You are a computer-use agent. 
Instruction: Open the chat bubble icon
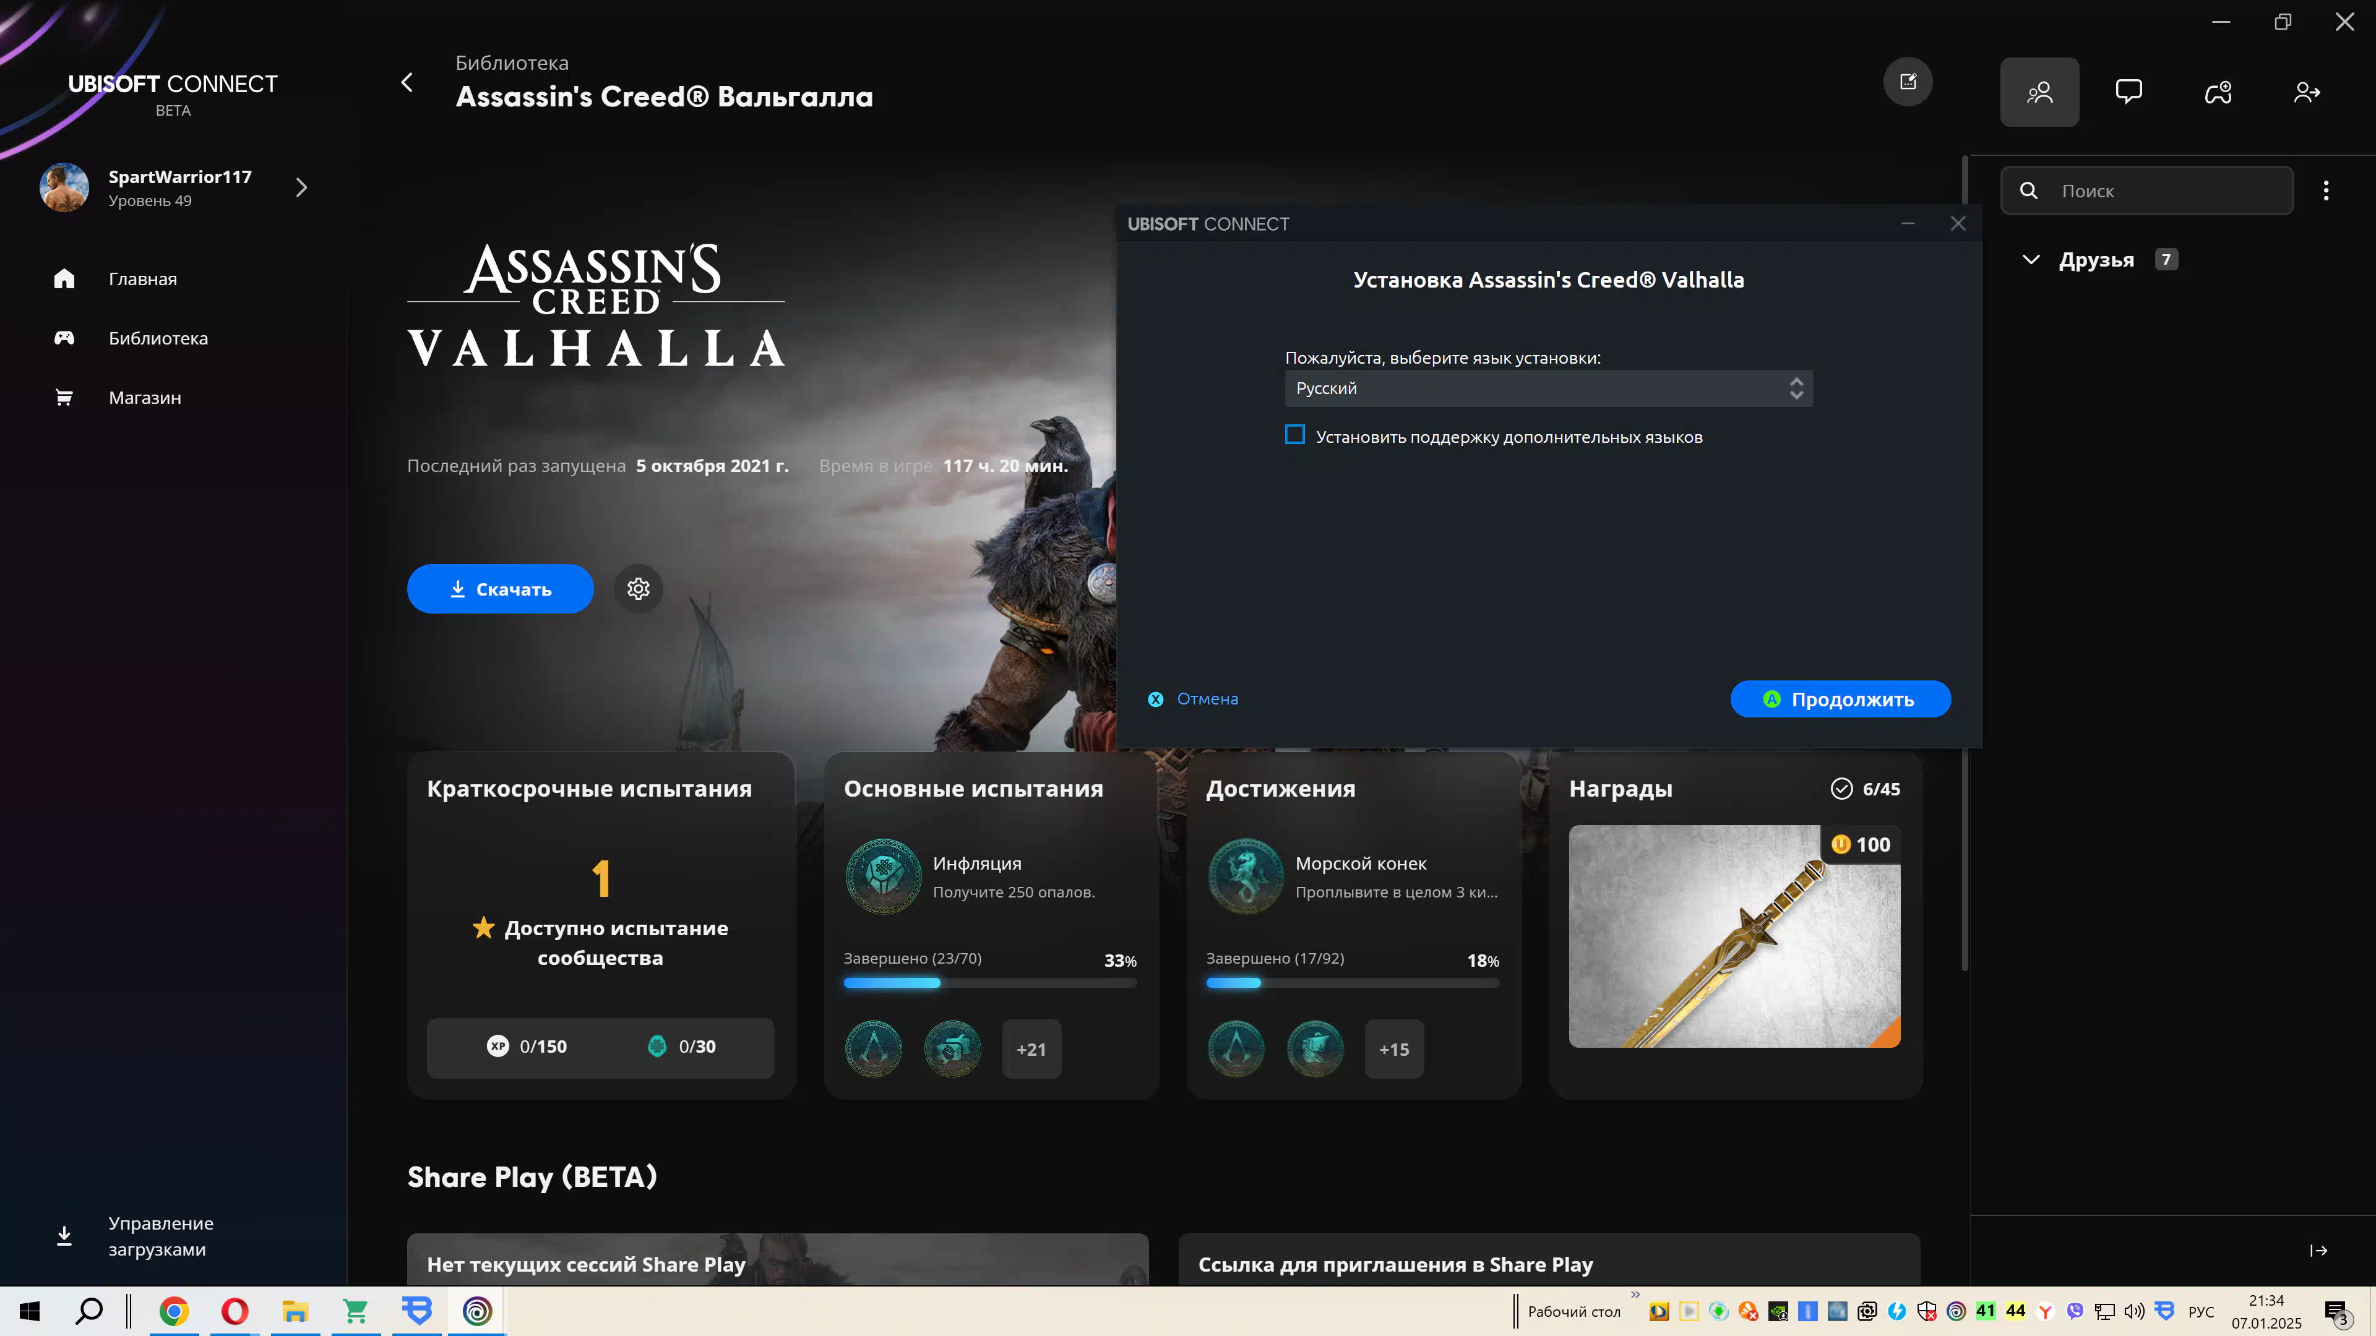click(x=2128, y=92)
